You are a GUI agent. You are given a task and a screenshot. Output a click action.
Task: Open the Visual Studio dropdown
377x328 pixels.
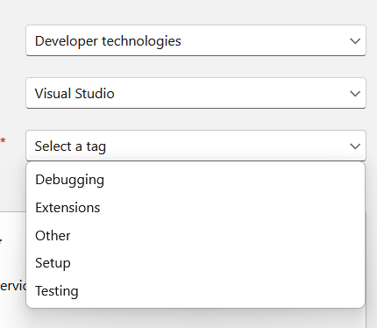pyautogui.click(x=196, y=93)
